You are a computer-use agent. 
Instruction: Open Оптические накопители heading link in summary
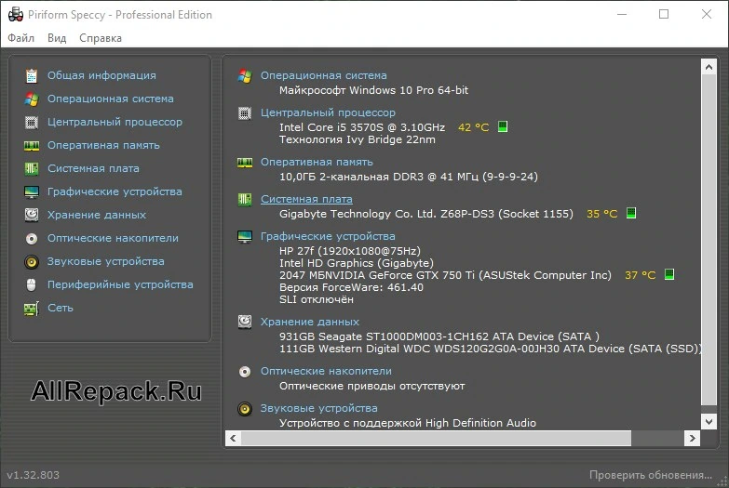click(326, 371)
